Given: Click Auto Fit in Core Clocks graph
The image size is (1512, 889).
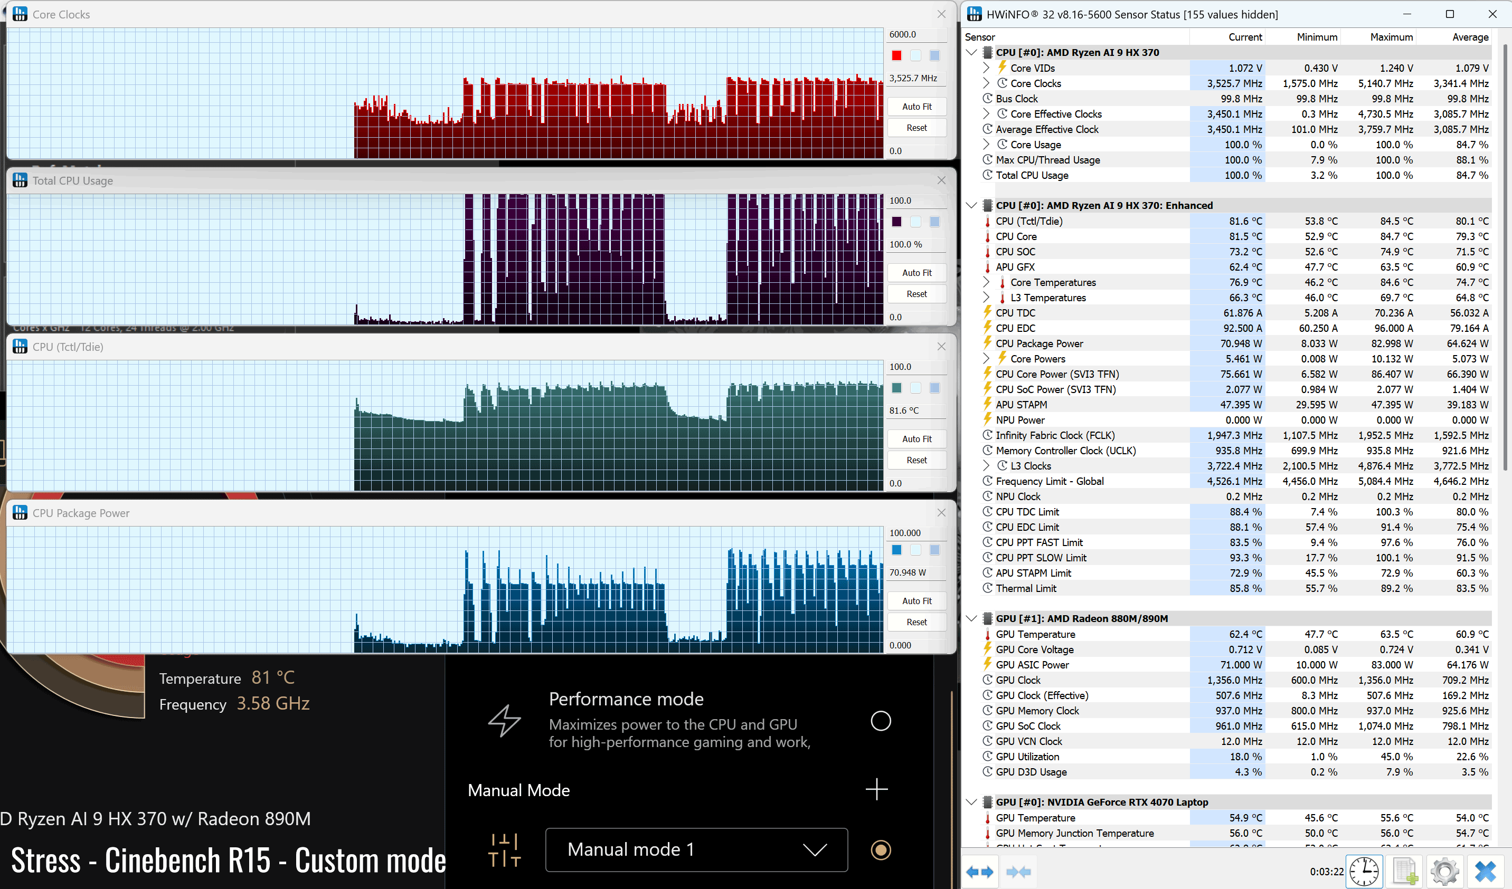Looking at the screenshot, I should click(916, 106).
